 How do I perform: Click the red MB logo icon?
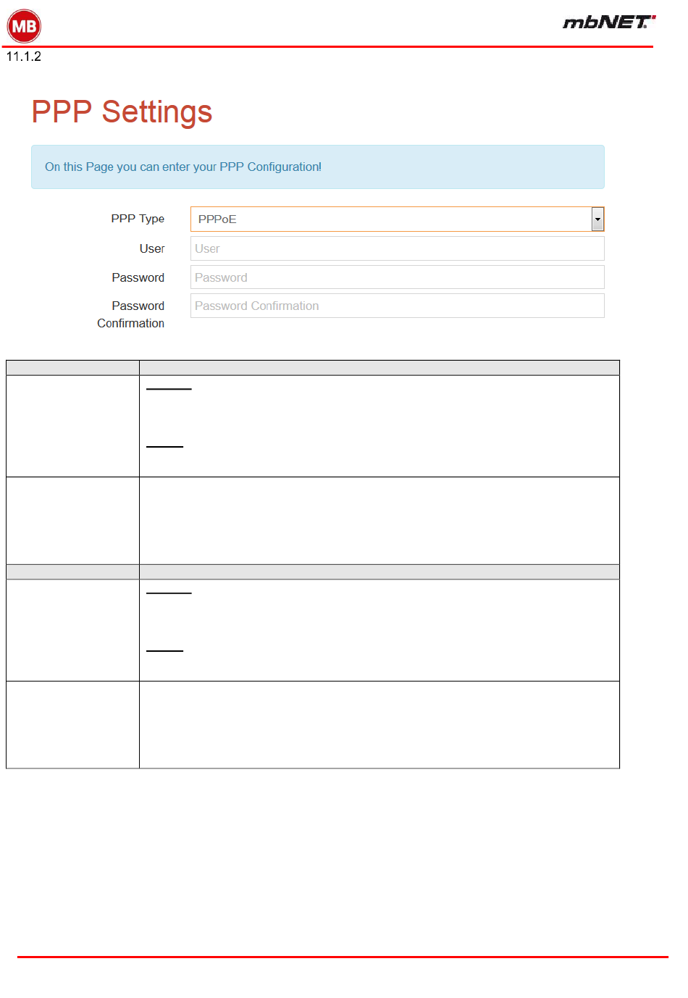tap(24, 27)
